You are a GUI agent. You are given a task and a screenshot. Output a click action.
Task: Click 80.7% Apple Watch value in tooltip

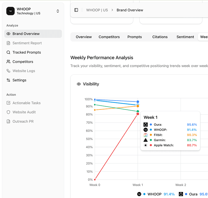192,145
